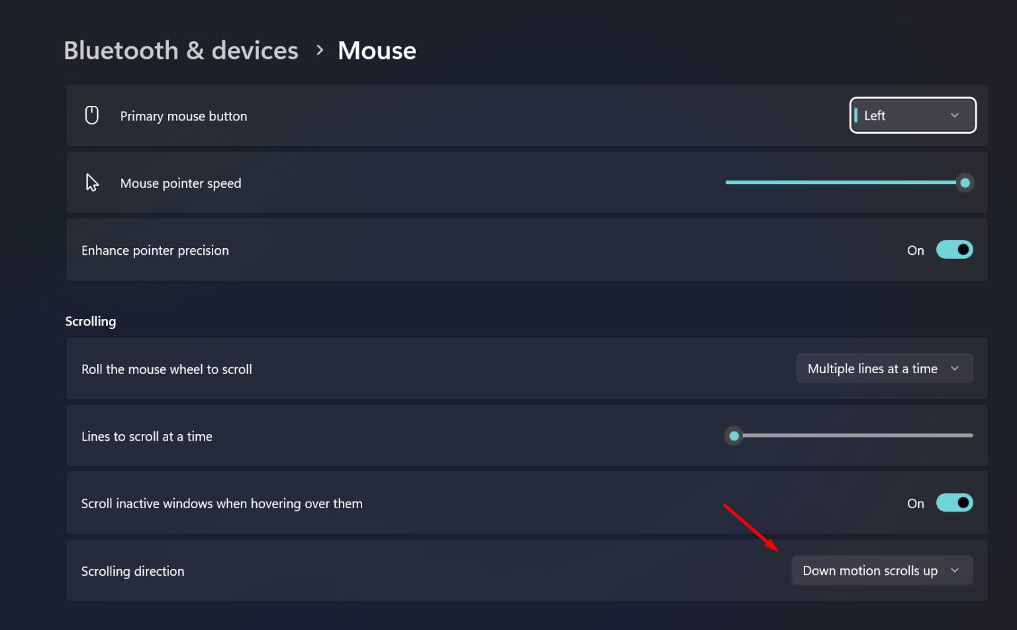1017x630 pixels.
Task: Click the Mouse pointer speed slider handle
Action: tap(965, 183)
